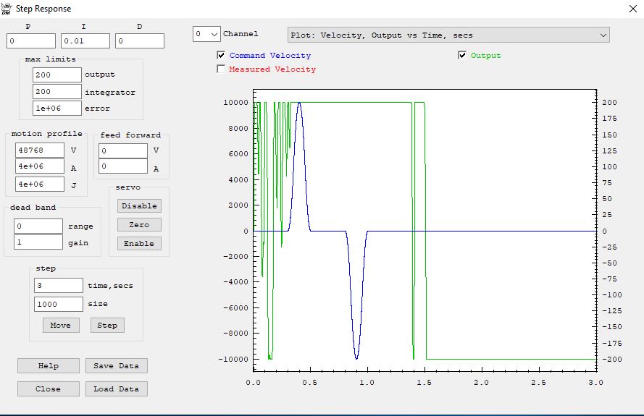Expand the Plot type dropdown

coord(603,35)
